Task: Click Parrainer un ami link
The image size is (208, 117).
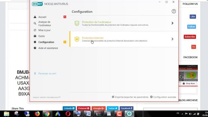Action: (x=47, y=73)
